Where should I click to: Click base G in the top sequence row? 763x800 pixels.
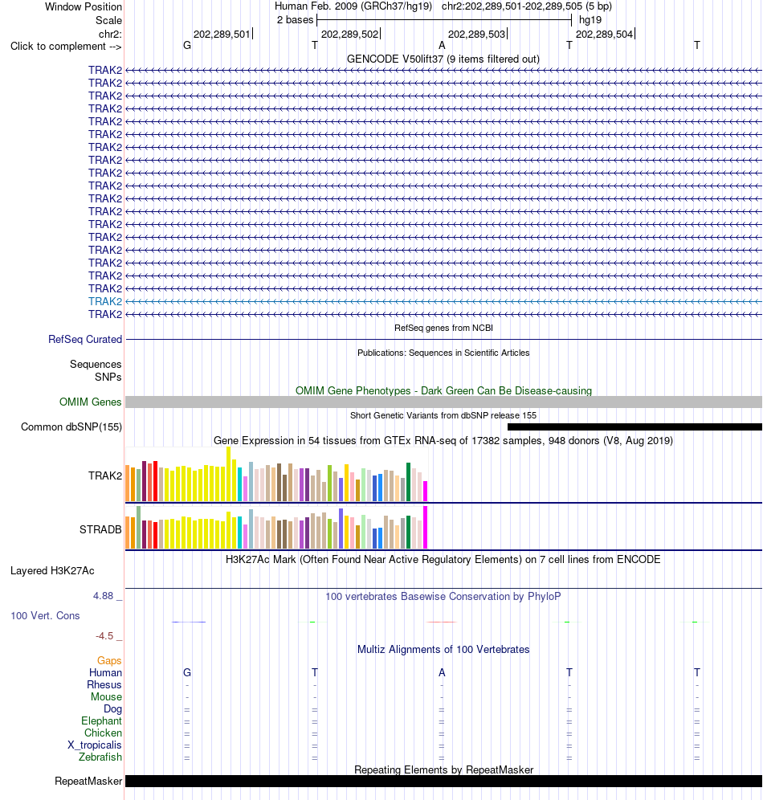tap(187, 46)
